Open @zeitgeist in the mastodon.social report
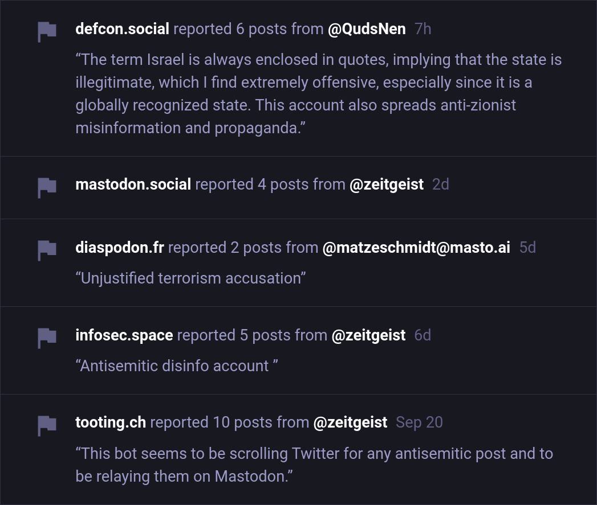 386,184
